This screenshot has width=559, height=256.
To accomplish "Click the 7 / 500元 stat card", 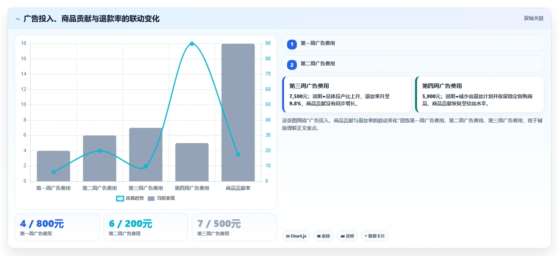I will 234,227.
